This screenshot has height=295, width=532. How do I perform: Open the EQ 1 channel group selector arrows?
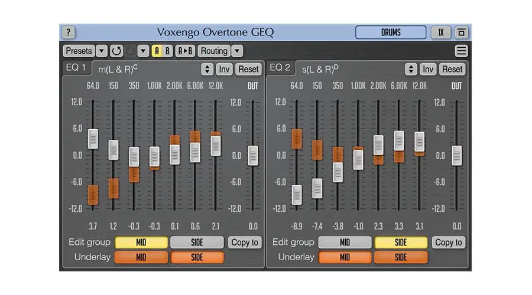coord(207,69)
